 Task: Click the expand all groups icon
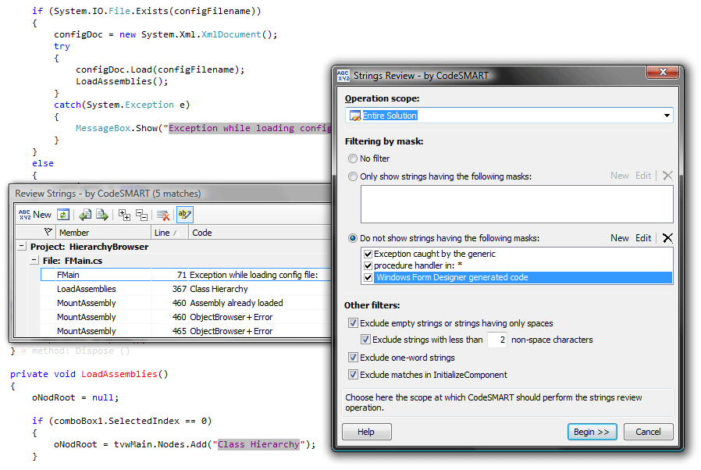[124, 215]
